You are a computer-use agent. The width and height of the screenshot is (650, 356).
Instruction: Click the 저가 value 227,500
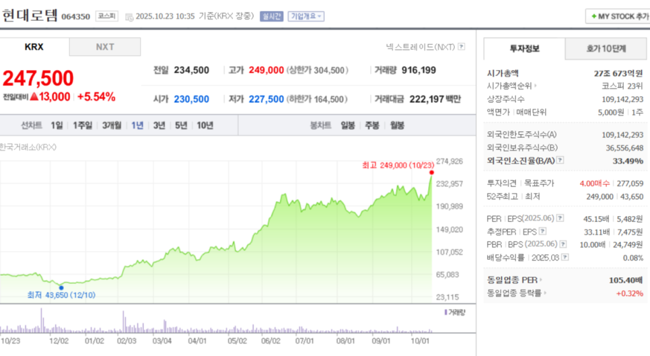click(266, 99)
